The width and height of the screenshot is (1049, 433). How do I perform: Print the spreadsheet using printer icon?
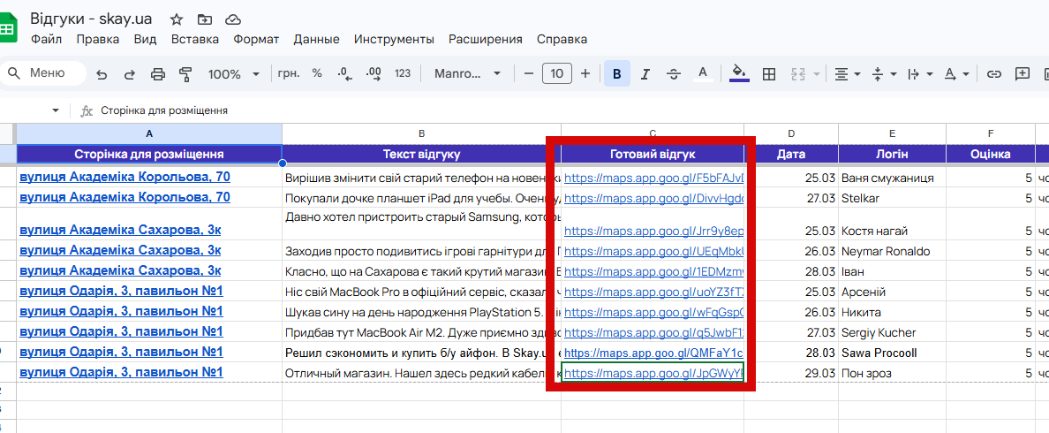pyautogui.click(x=158, y=73)
